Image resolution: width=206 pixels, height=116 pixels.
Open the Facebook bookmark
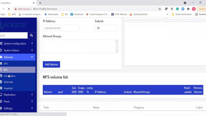click(77, 14)
